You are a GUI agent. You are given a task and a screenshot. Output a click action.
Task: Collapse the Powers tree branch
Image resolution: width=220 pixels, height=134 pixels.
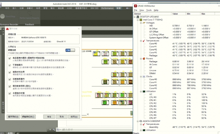coord(141,59)
